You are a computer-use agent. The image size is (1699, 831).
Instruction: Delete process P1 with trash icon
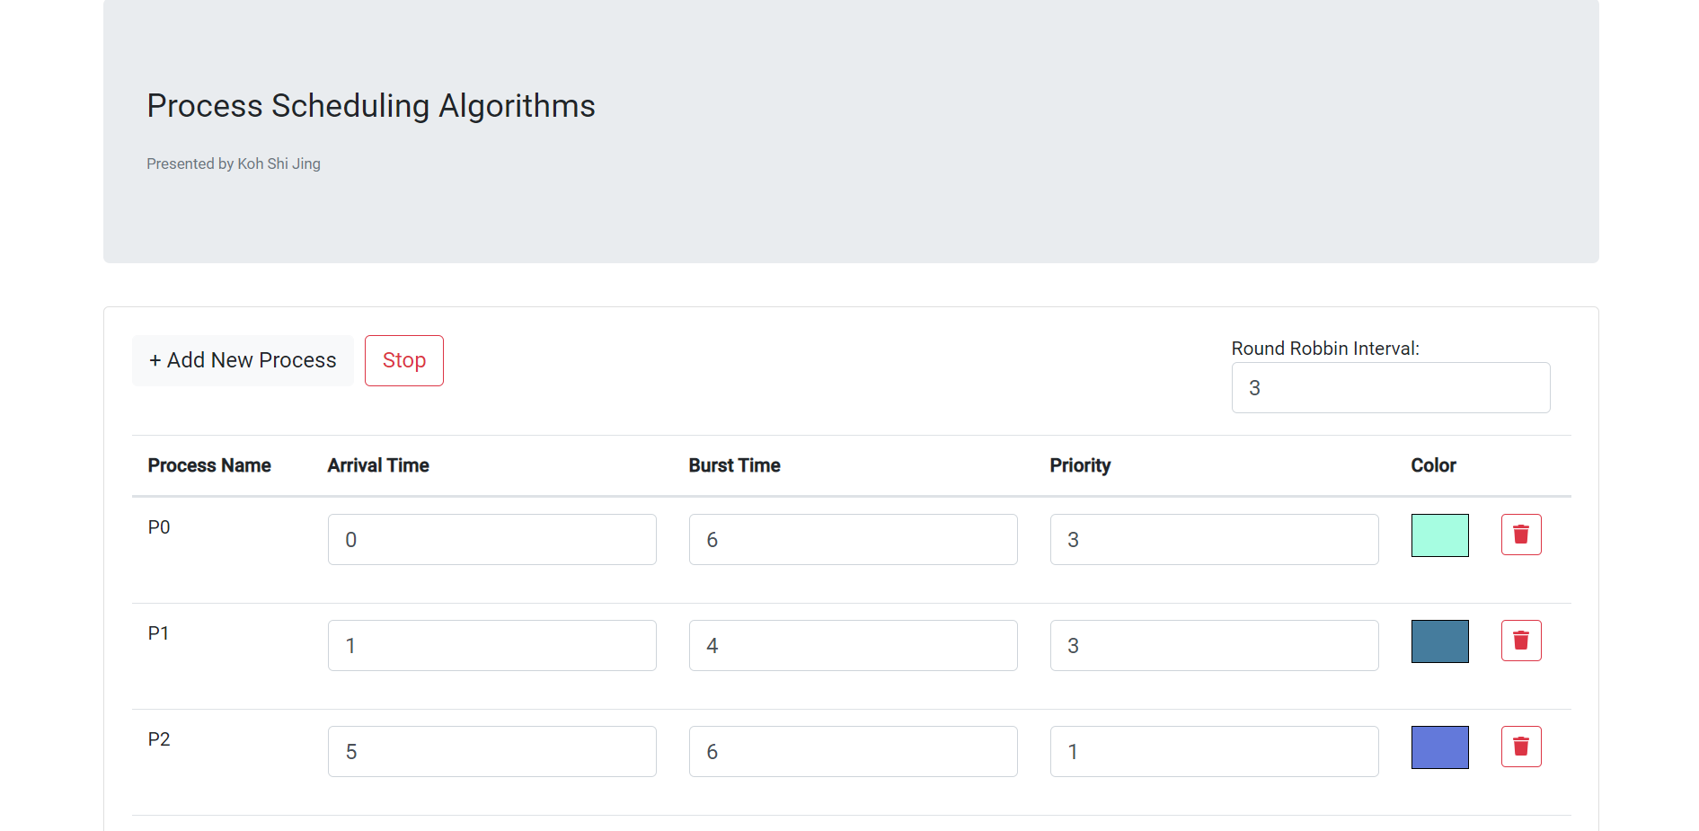pyautogui.click(x=1521, y=641)
